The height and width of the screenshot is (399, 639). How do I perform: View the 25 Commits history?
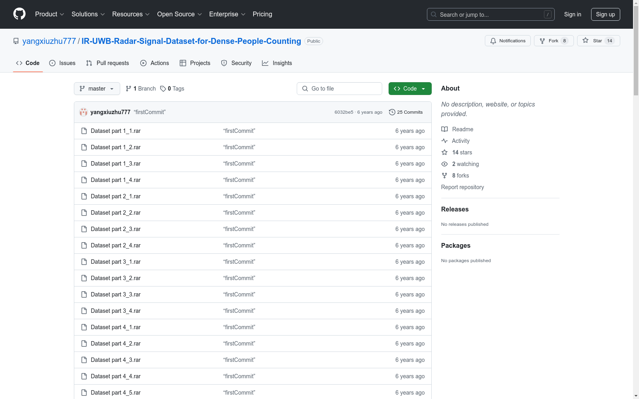(x=406, y=112)
